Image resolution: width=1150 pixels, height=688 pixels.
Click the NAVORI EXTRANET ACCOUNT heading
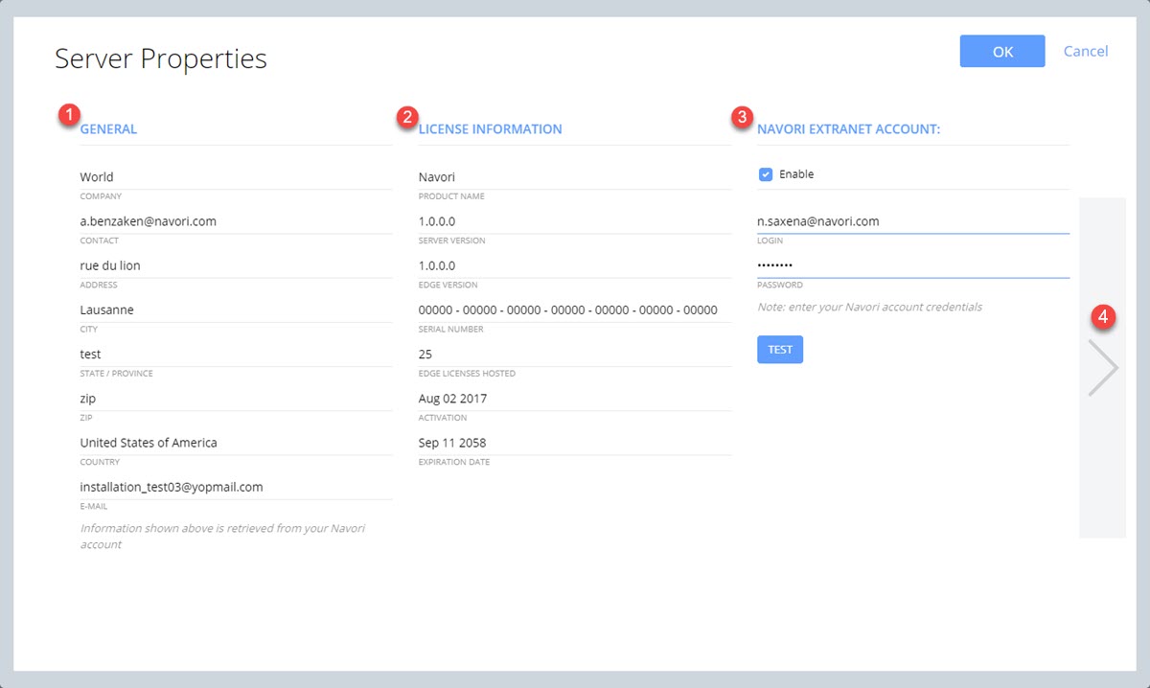849,129
